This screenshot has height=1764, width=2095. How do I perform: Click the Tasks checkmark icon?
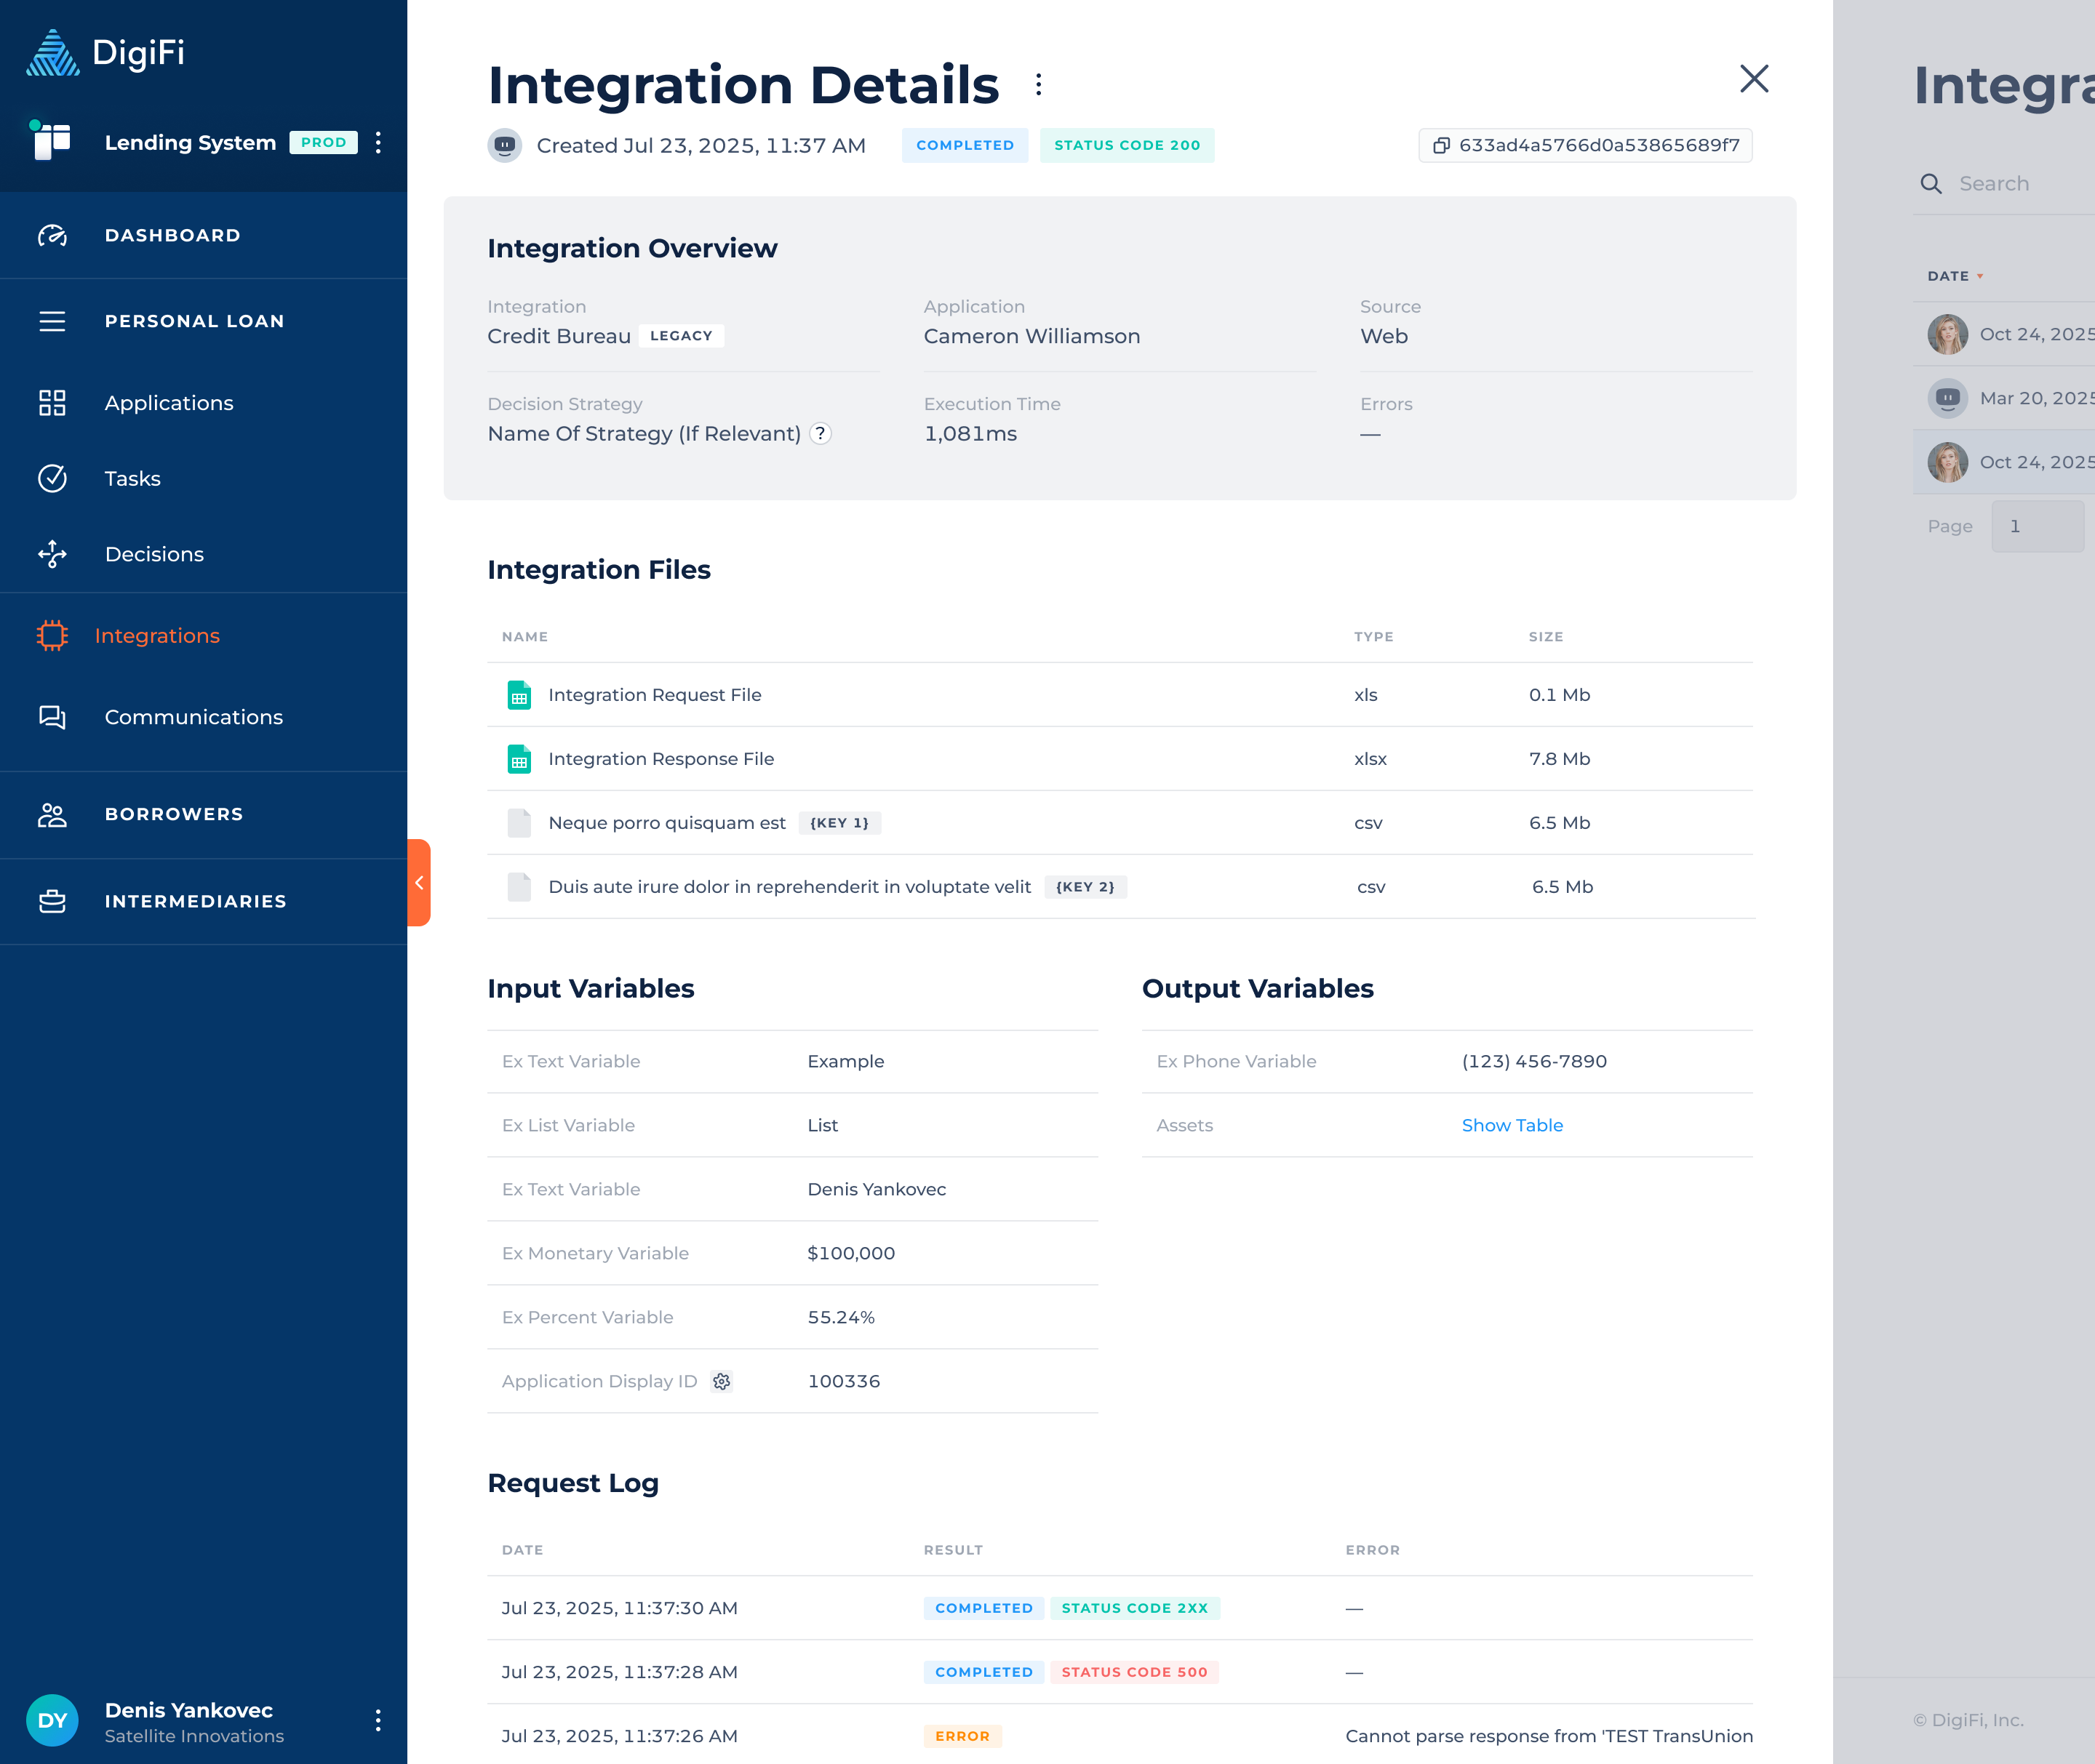click(52, 479)
